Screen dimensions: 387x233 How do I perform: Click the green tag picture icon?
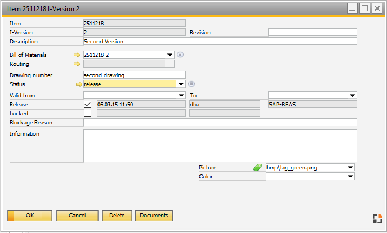[257, 168]
